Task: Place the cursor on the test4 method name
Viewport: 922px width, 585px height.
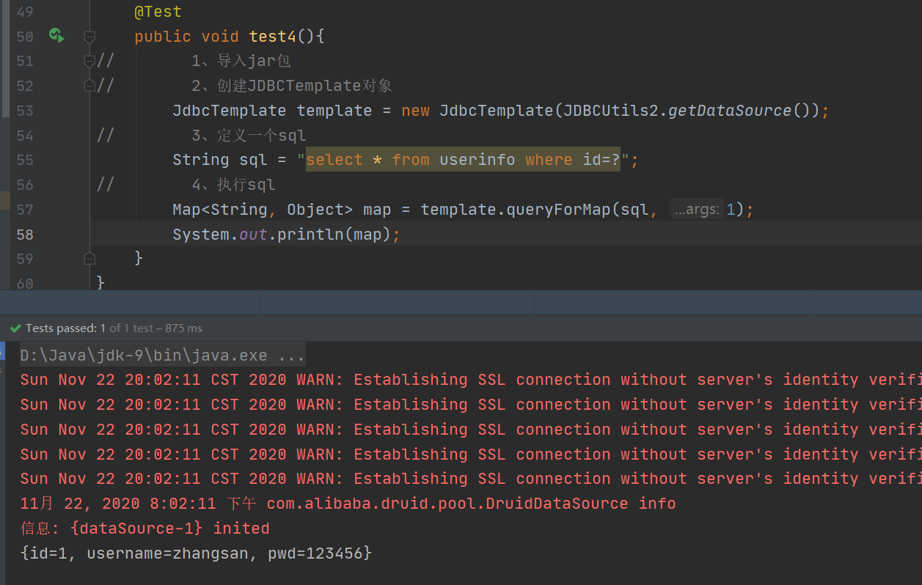Action: point(273,37)
